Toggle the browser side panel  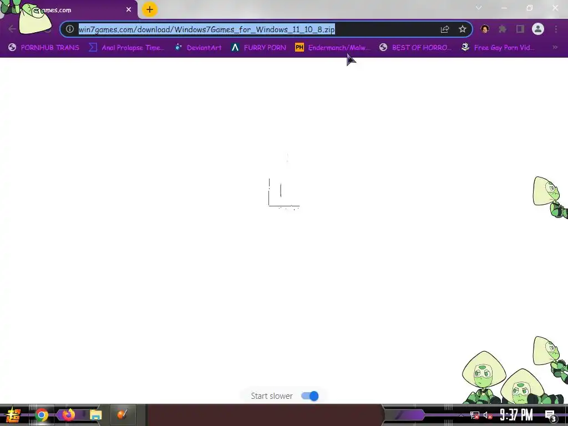tap(520, 29)
